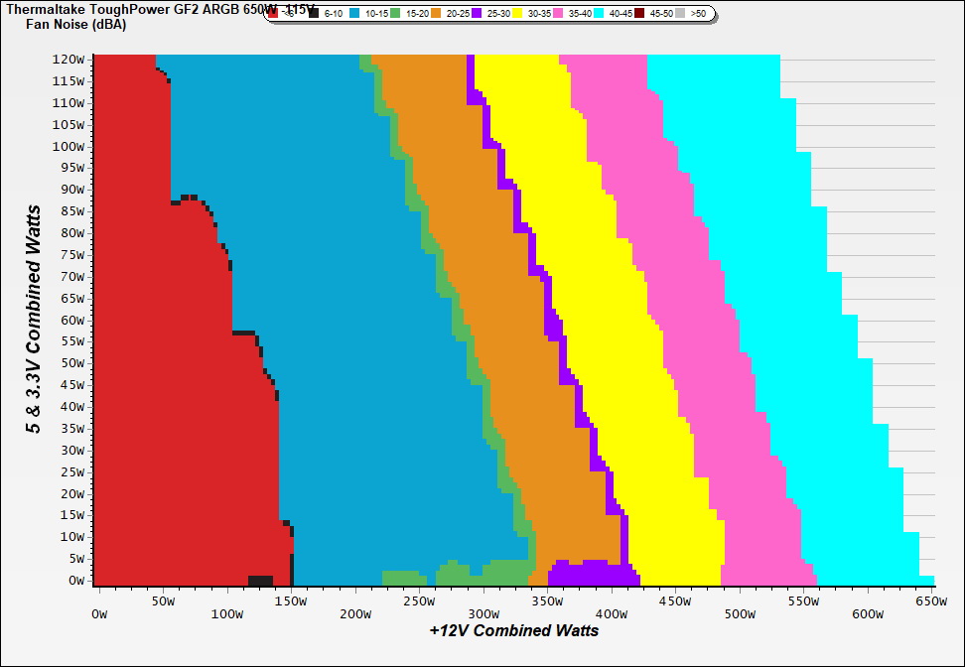Screen dimensions: 965x667
Task: Click the 5 & 3.3V Combined Watts axis title
Action: (x=35, y=320)
